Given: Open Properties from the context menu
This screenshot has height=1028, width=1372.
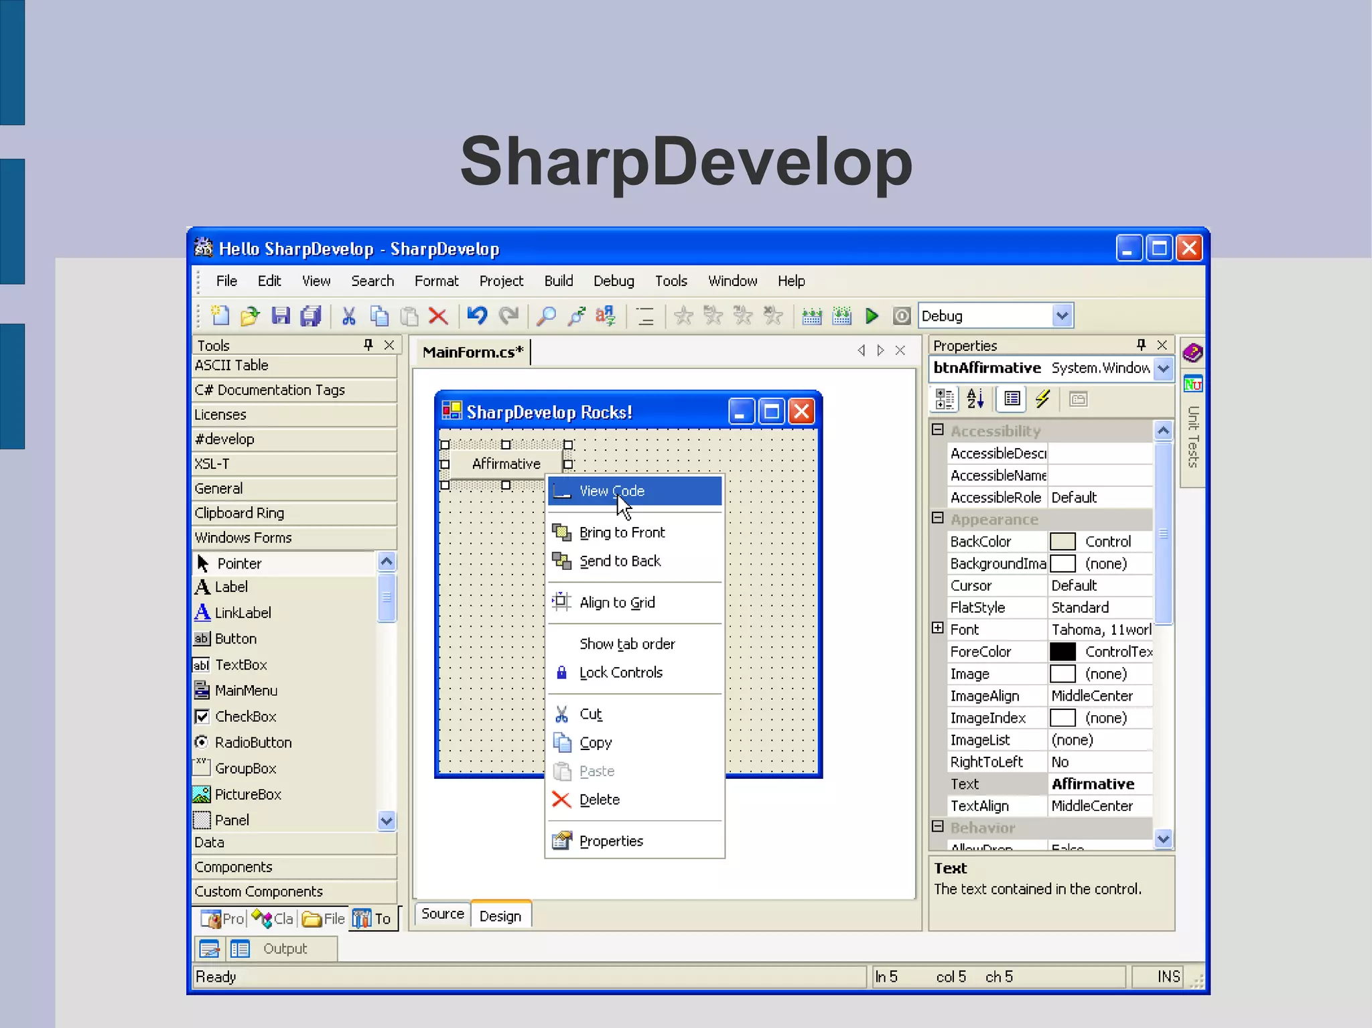Looking at the screenshot, I should coord(634,841).
